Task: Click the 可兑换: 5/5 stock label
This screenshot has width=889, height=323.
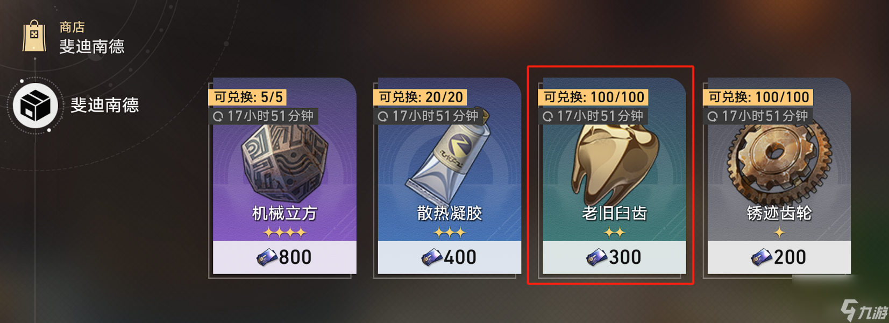Action: tap(247, 97)
